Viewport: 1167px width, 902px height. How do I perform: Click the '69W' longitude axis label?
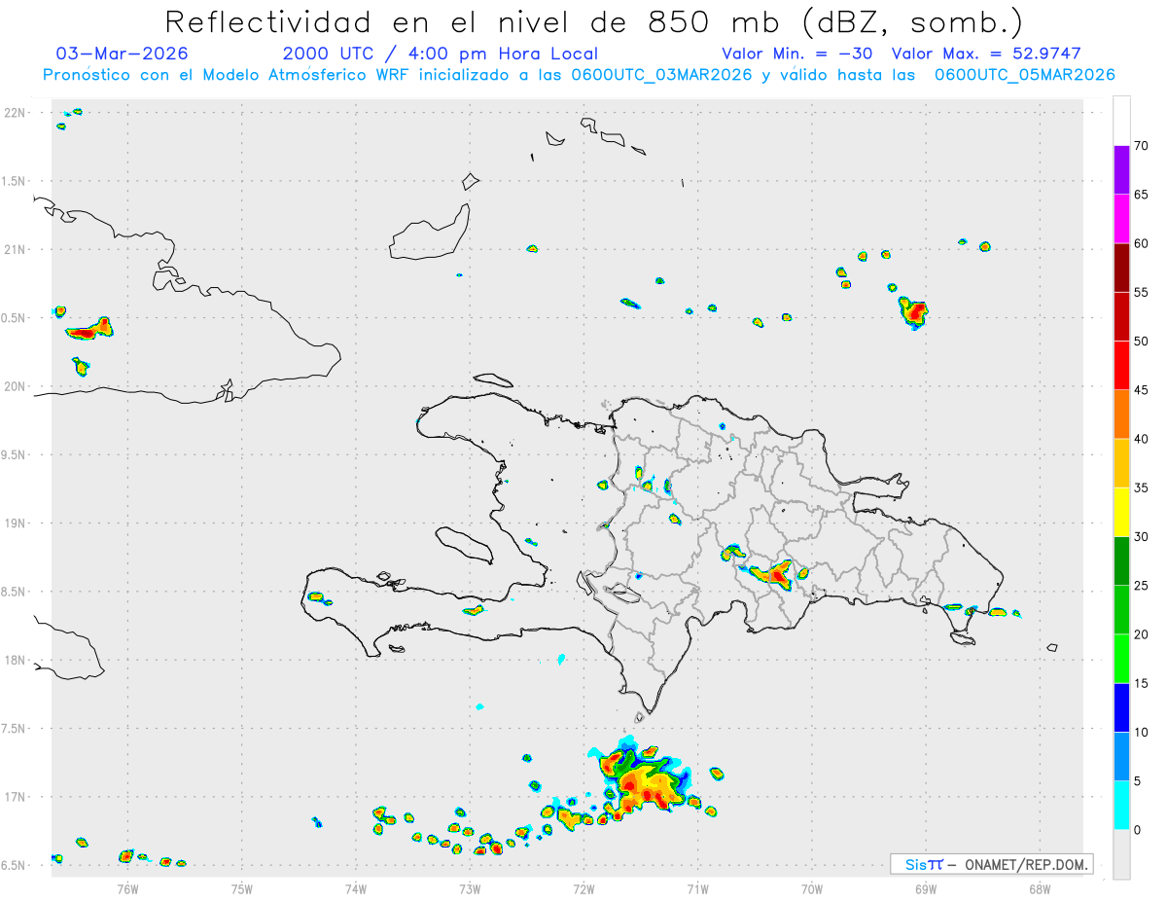click(925, 887)
